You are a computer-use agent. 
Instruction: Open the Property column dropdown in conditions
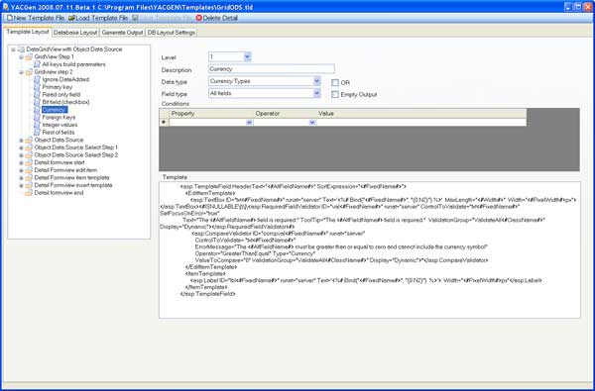click(x=249, y=123)
